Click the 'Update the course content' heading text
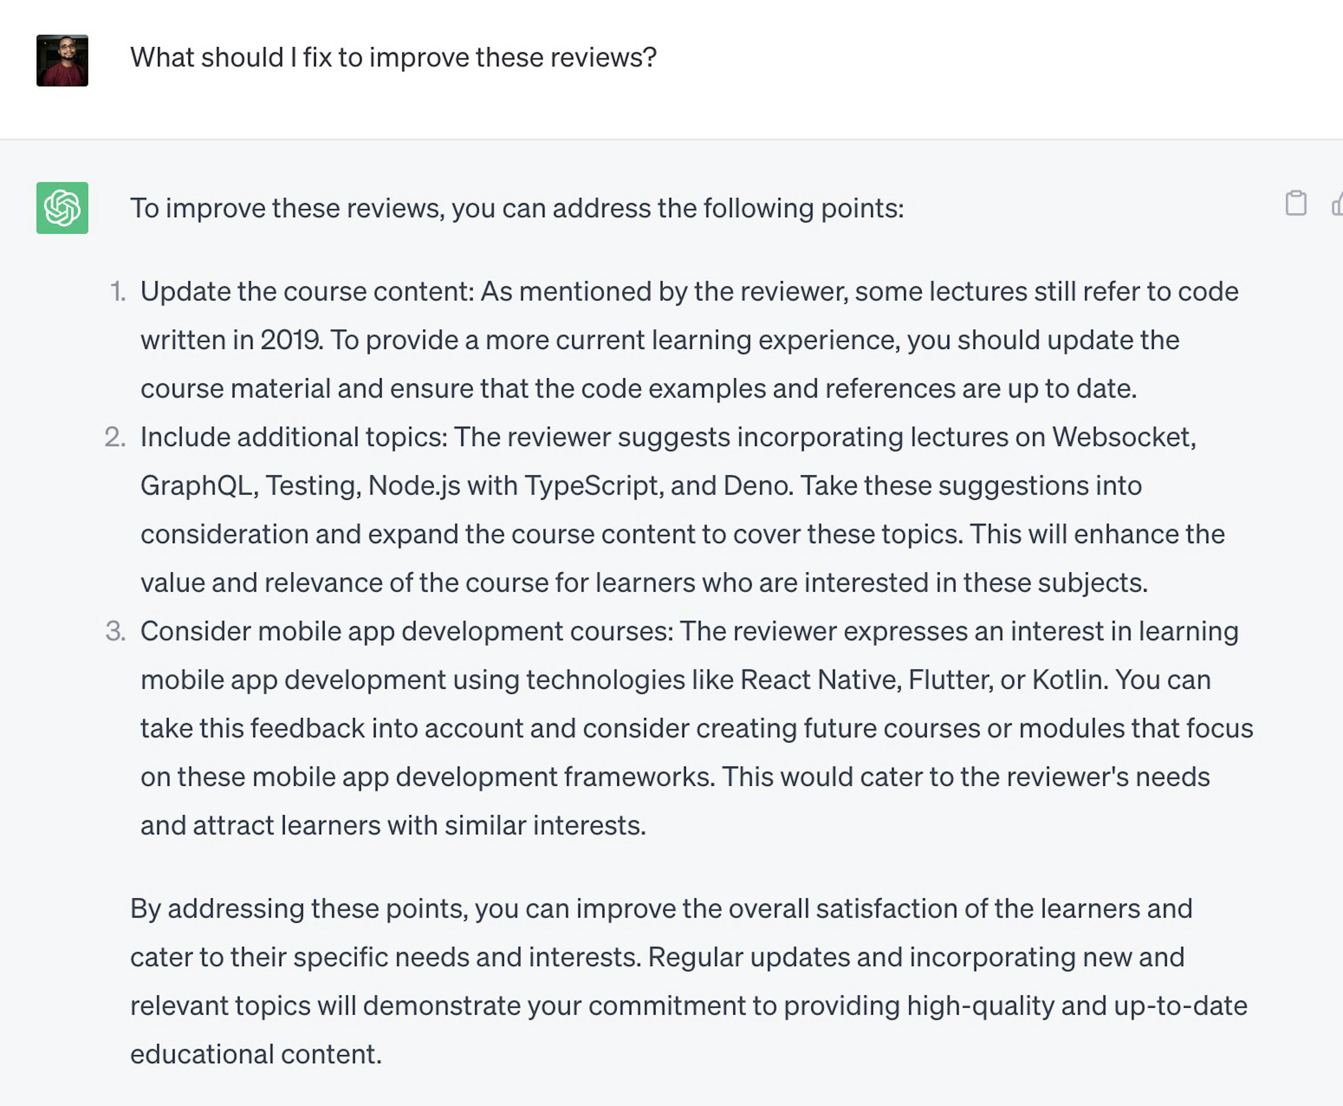This screenshot has width=1343, height=1106. tap(307, 292)
